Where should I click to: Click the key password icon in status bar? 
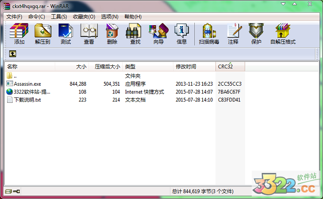(16, 191)
